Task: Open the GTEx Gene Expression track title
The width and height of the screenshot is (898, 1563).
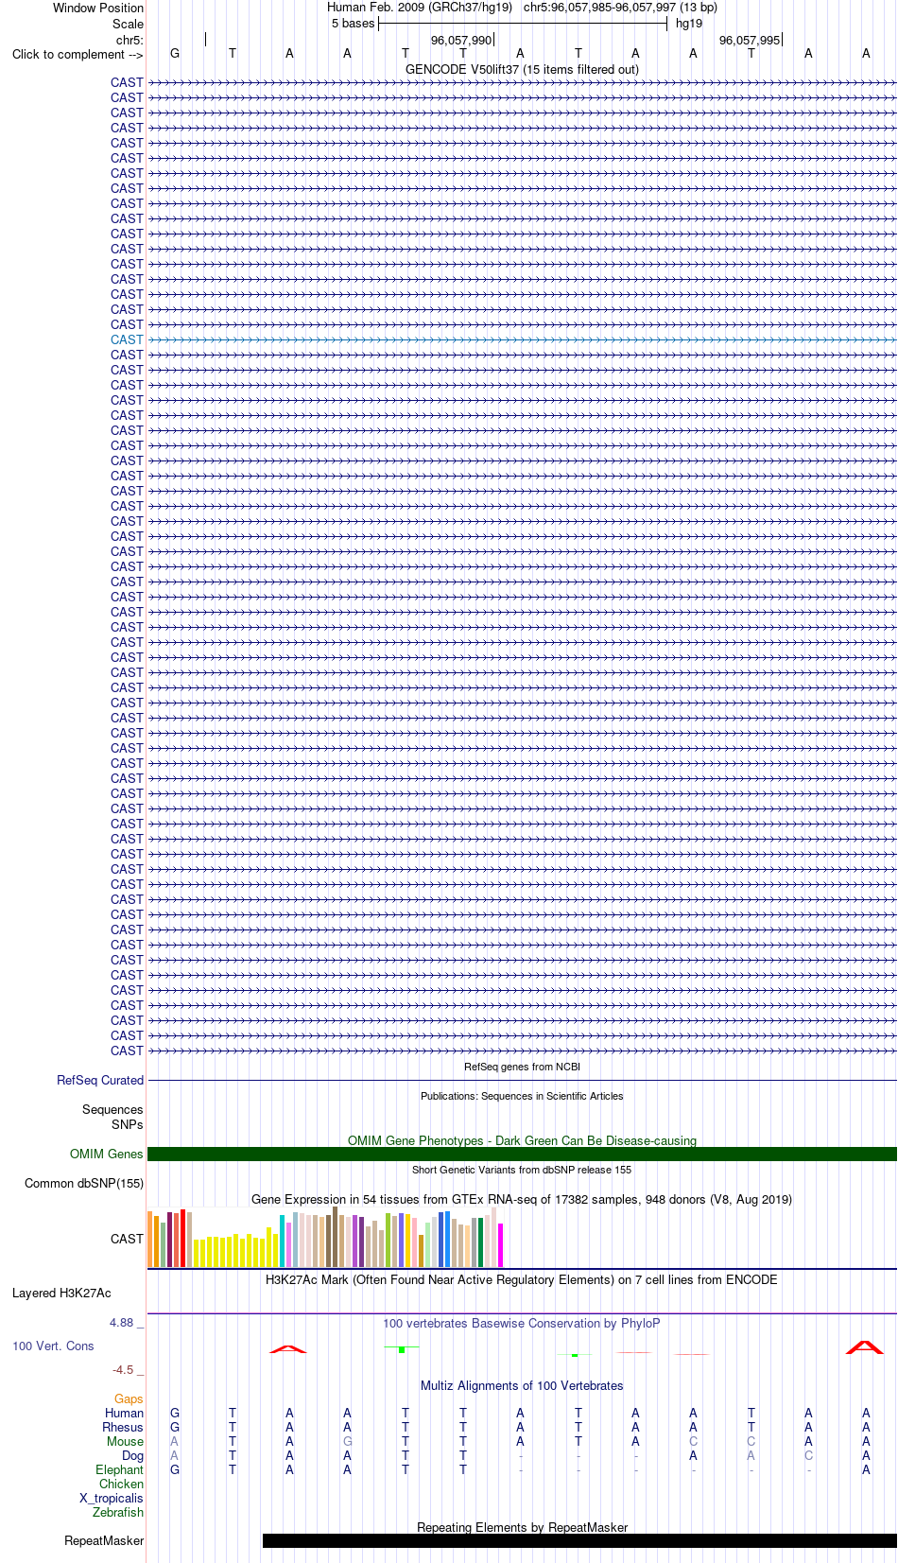Action: point(522,1199)
